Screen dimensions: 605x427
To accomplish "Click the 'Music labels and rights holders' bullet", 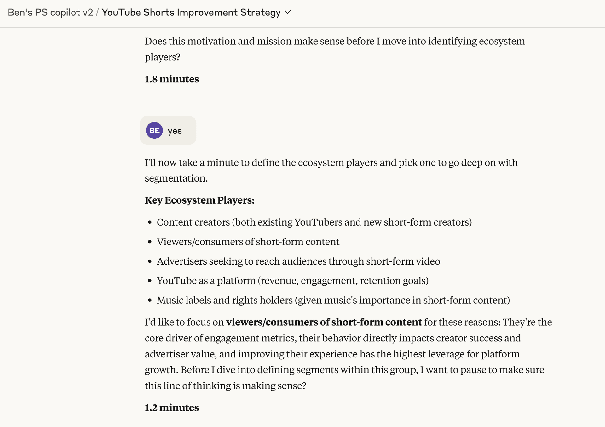I will (333, 300).
